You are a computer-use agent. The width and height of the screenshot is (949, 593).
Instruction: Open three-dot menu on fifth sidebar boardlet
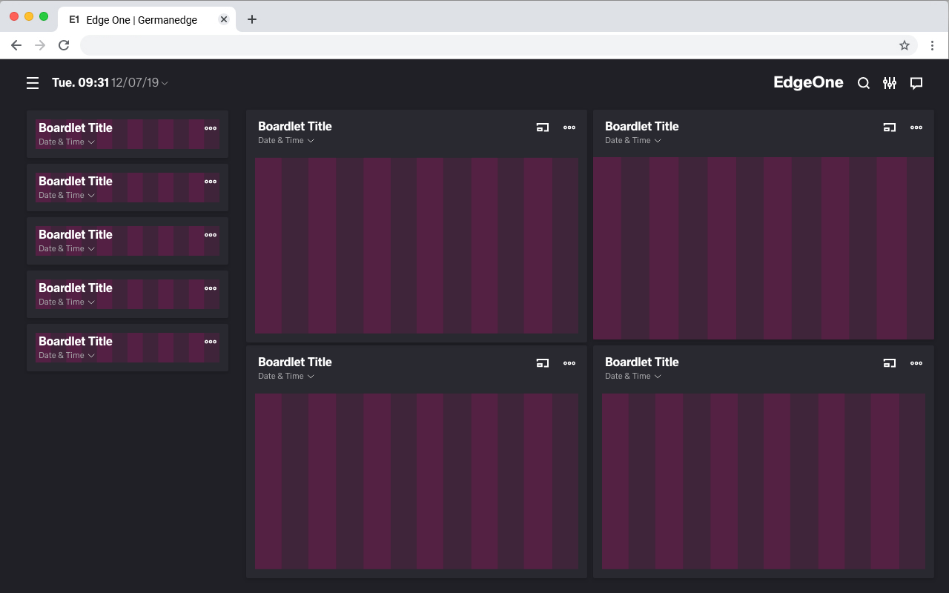[211, 342]
